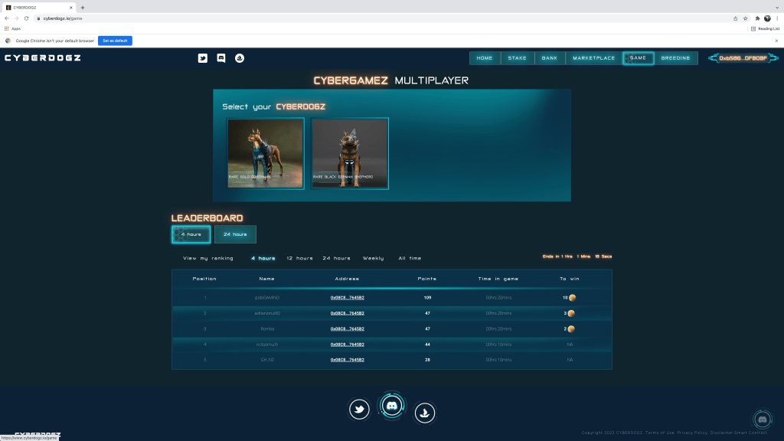Filter rankings by Weekly
Screen dimensions: 784x441
pos(374,258)
